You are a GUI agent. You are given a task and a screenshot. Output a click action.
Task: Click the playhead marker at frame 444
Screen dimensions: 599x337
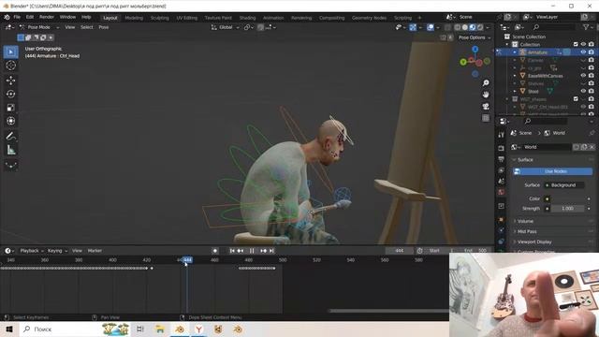tap(187, 260)
